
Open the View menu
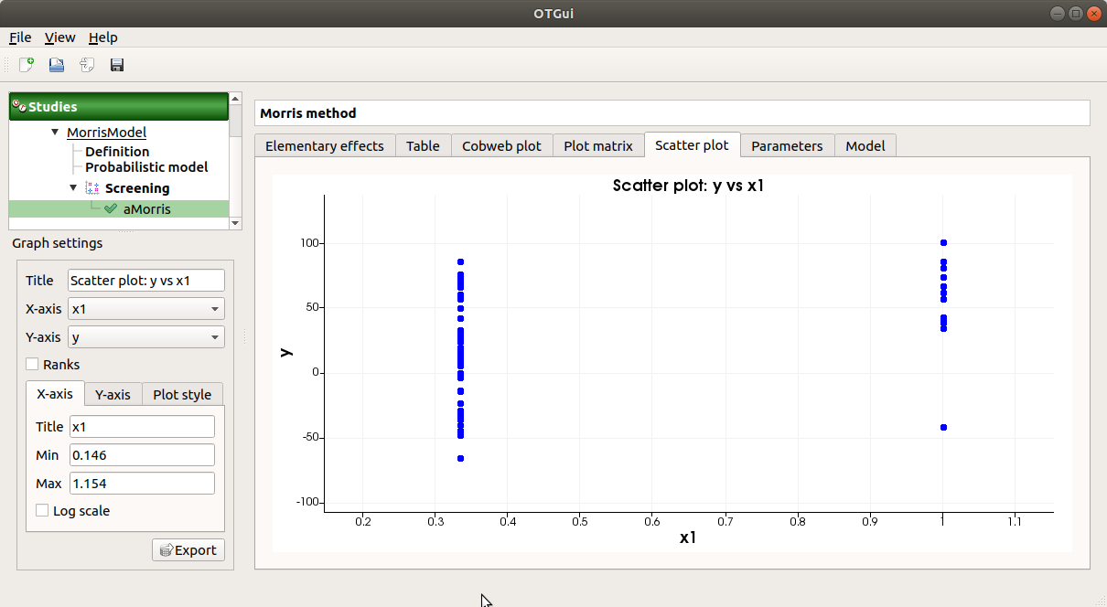point(59,37)
